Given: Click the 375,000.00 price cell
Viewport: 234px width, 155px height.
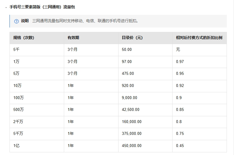Looking at the screenshot, I should 132,134.
